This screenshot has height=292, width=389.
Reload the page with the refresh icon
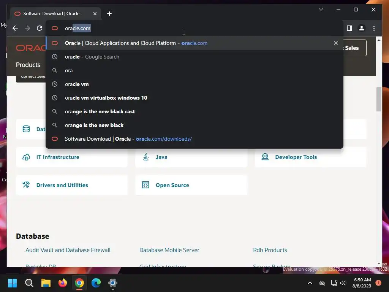point(40,28)
